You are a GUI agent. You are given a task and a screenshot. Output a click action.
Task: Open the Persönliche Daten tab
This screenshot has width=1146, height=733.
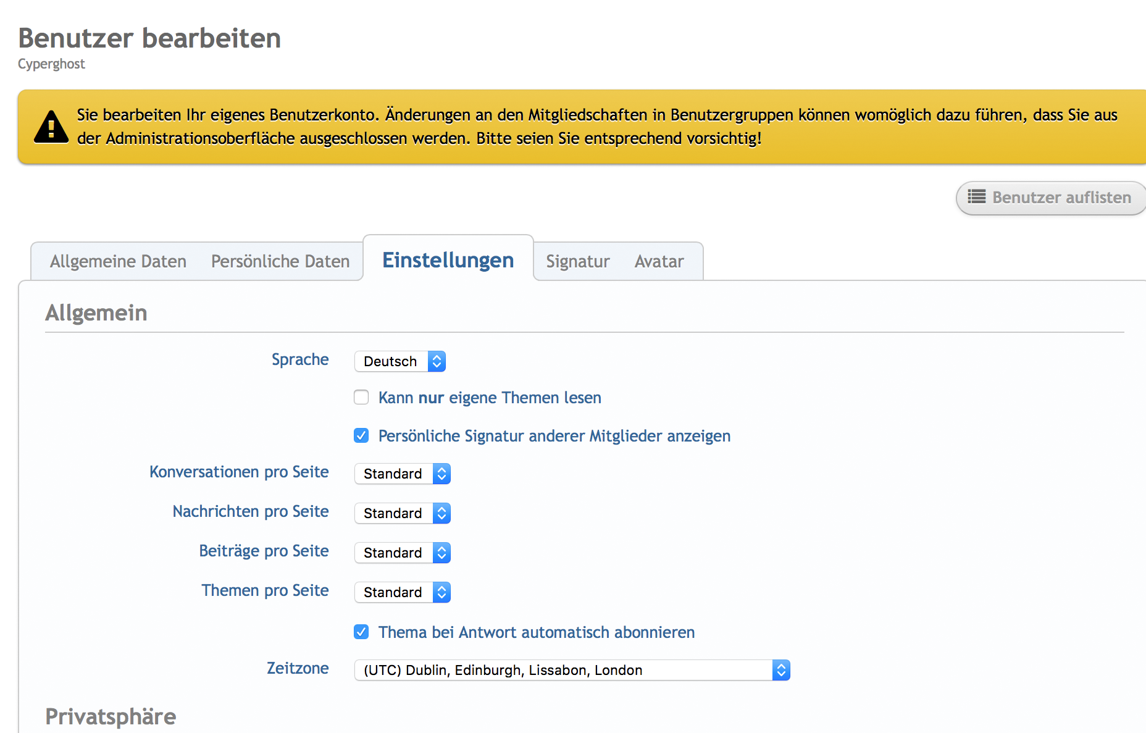(280, 261)
